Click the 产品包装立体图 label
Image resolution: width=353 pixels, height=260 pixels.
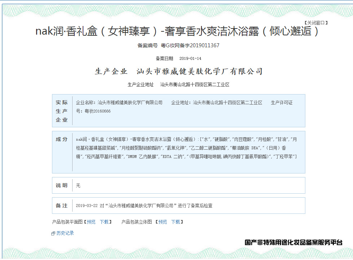click(137, 222)
